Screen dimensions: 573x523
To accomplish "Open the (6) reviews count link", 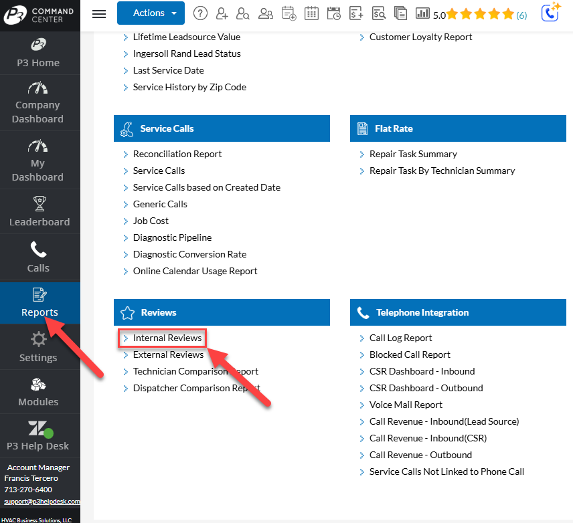I will point(521,15).
